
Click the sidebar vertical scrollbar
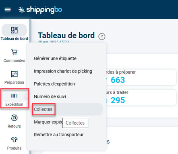click(30, 86)
